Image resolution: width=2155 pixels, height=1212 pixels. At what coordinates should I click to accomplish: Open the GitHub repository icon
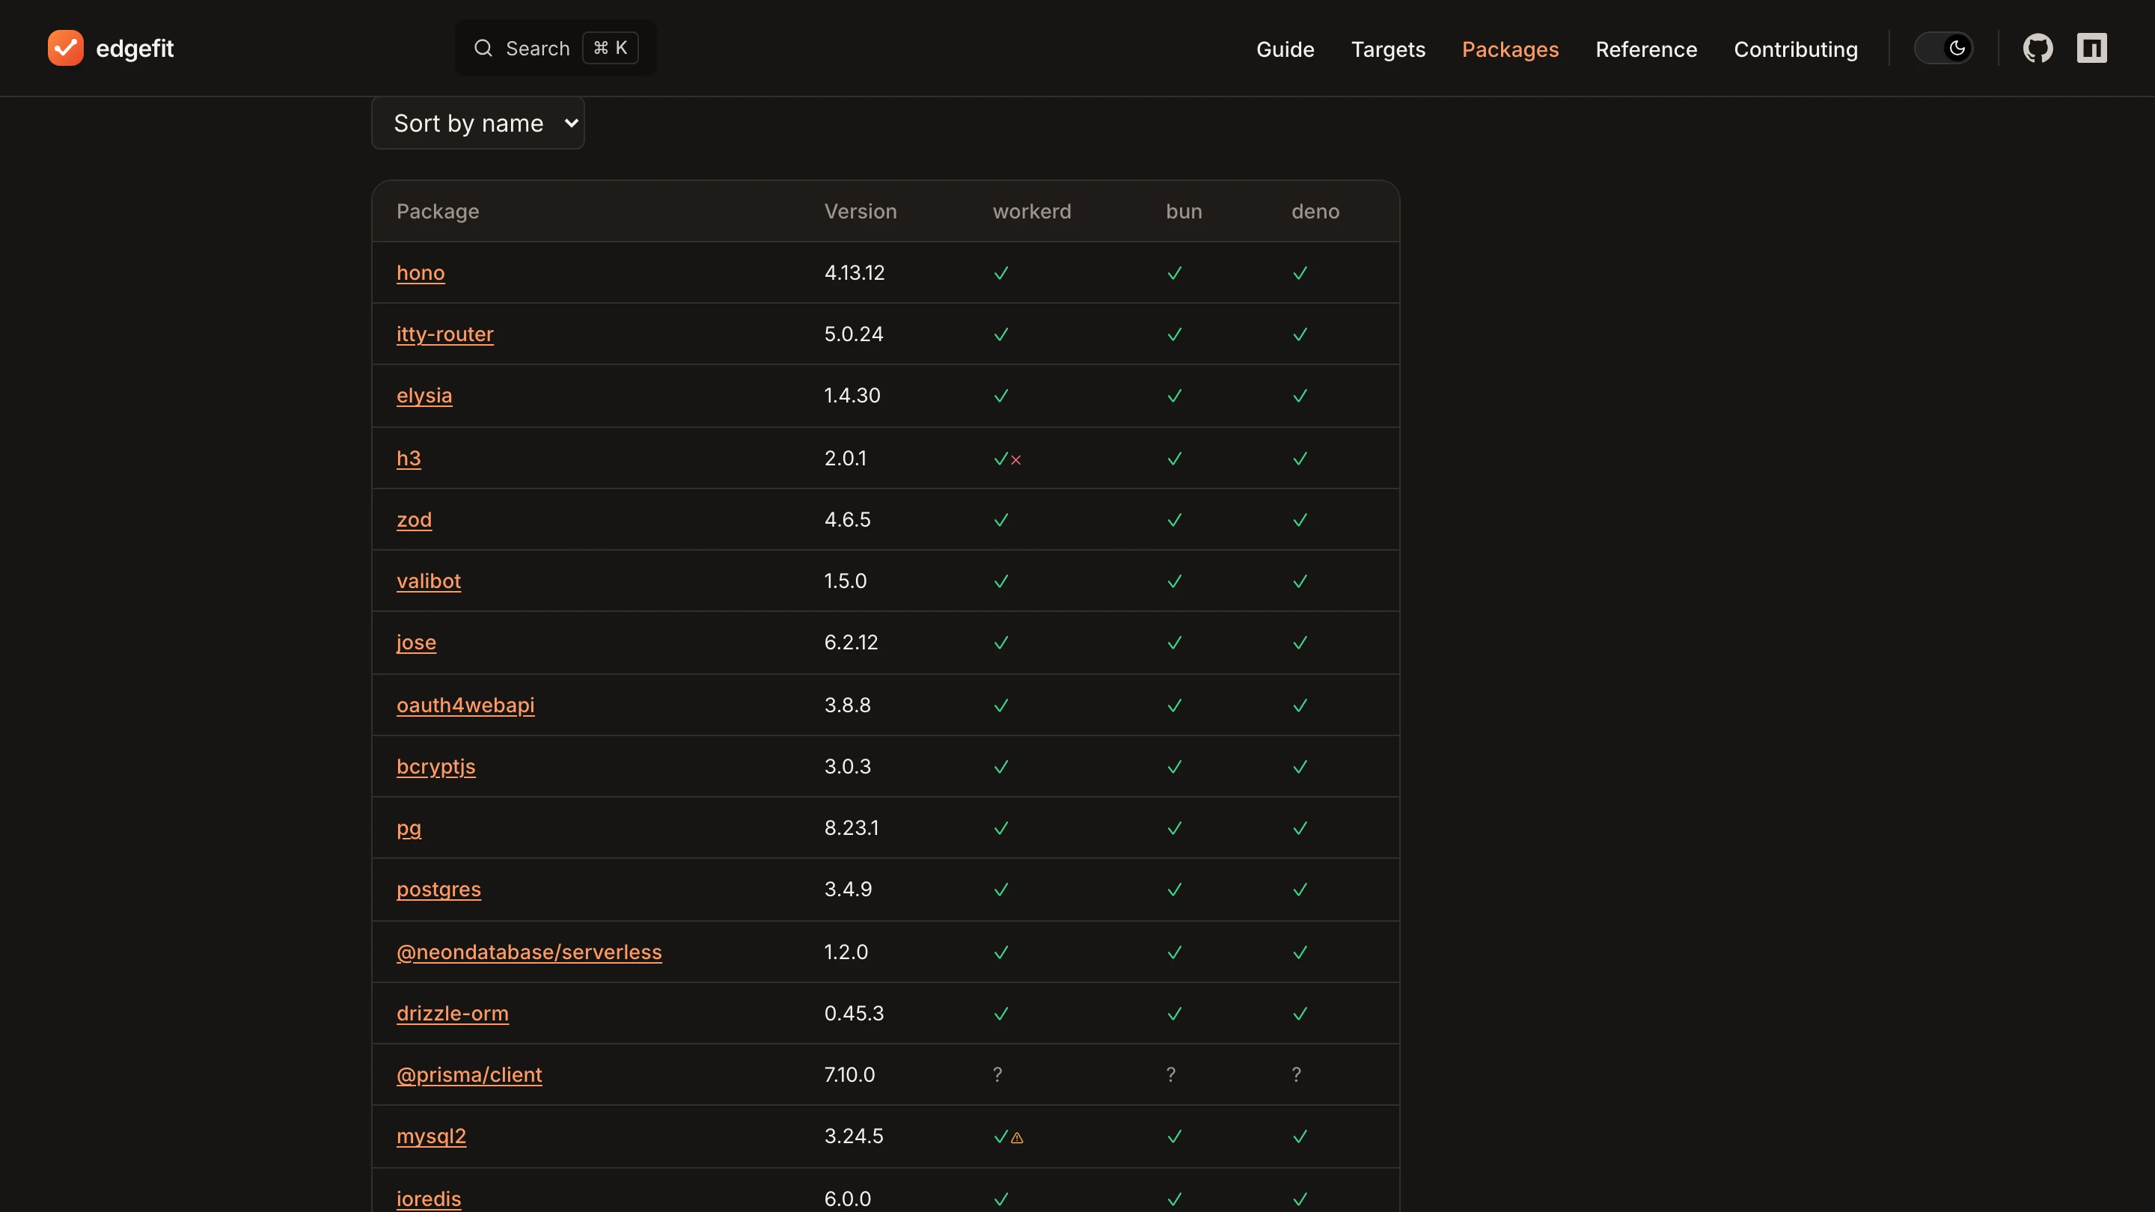[x=2038, y=48]
